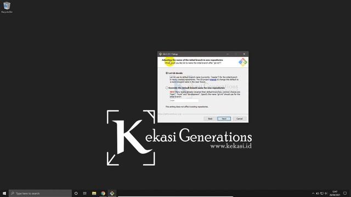Open the volume tray icon
This screenshot has height=197, width=351.
click(326, 193)
